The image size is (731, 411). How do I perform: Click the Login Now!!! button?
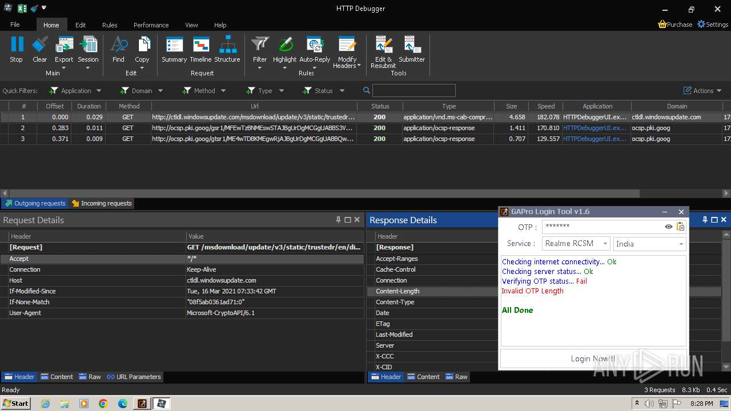tap(593, 358)
